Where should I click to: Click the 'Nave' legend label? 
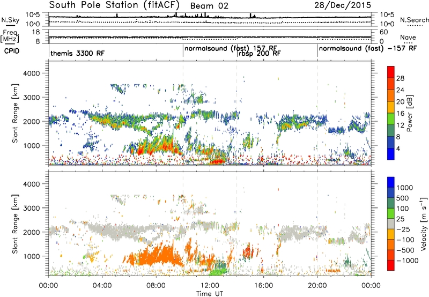click(x=408, y=37)
